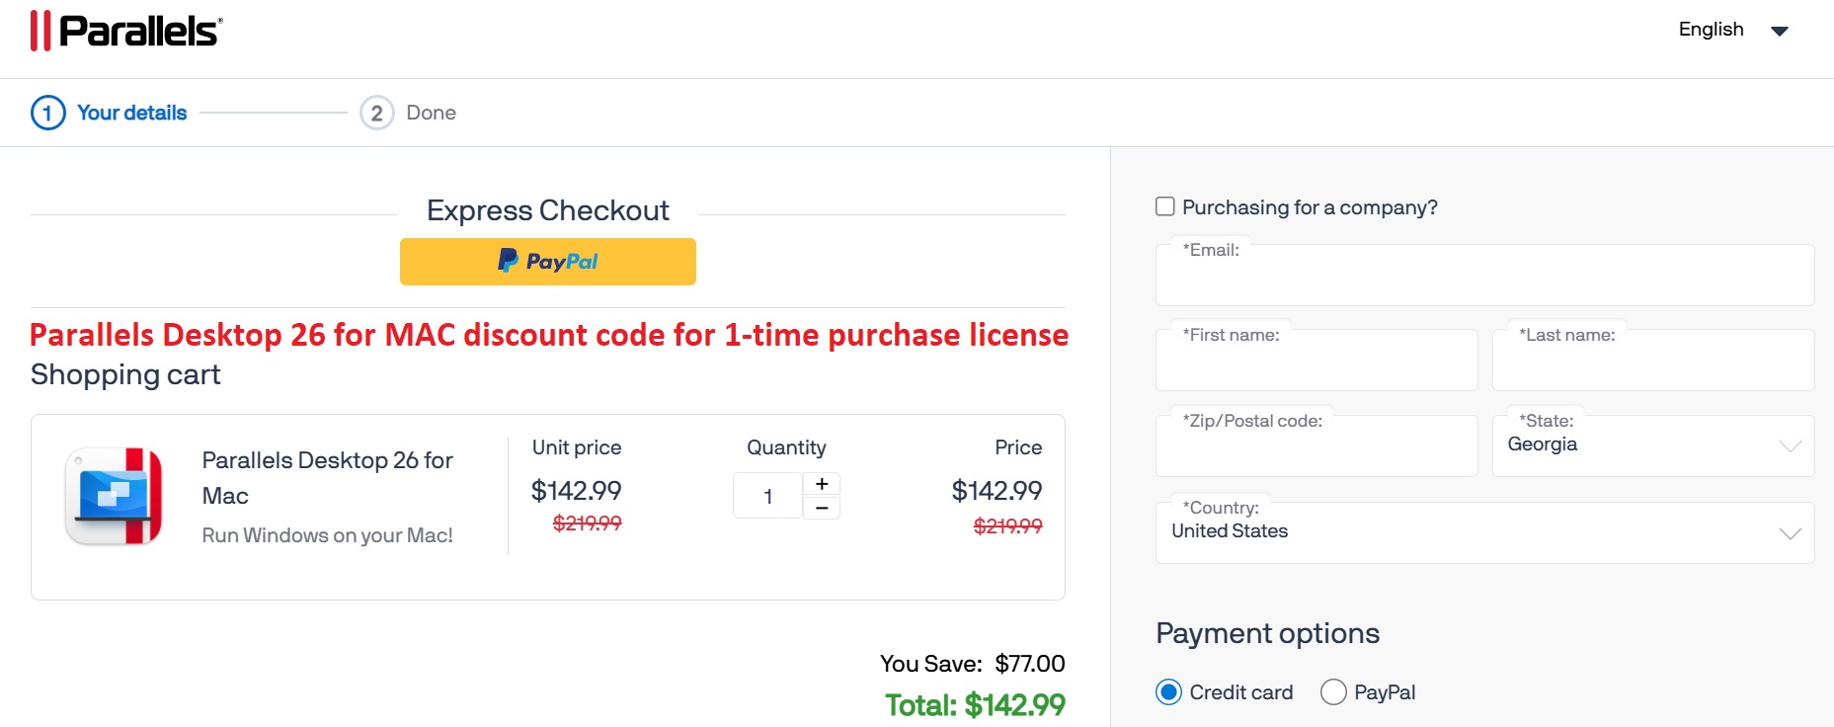Click the Zip/Postal code field
The image size is (1834, 727).
tap(1316, 451)
